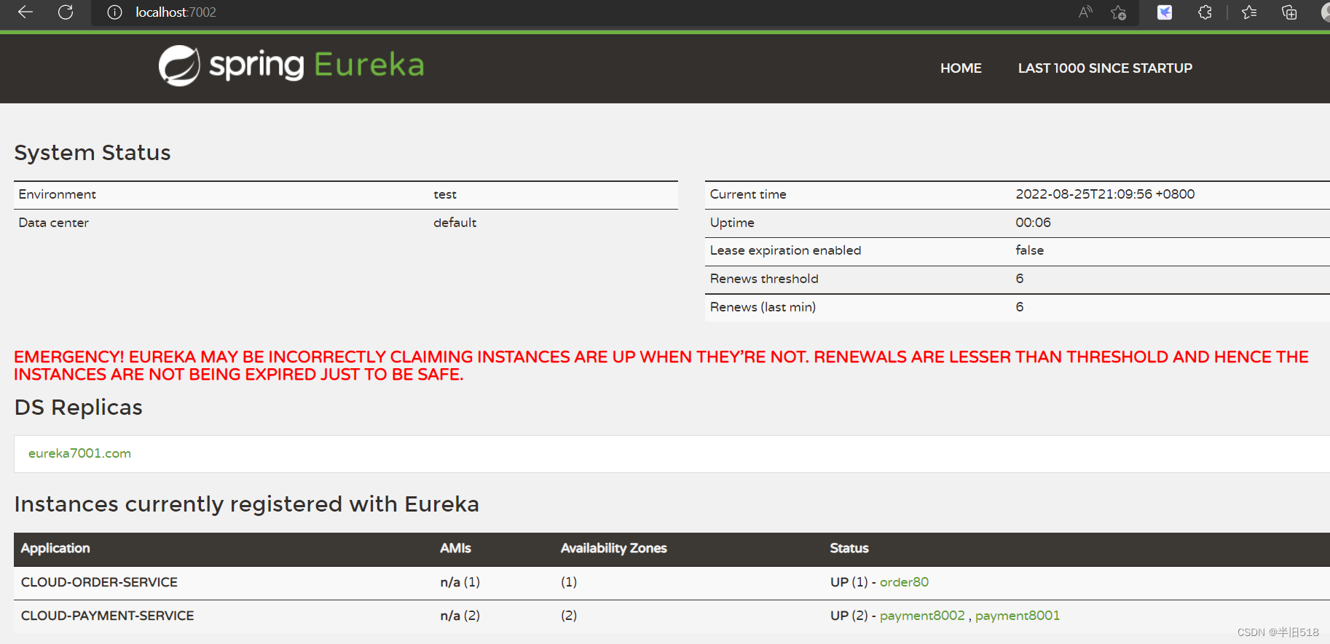Click the Renews (last min) label
Screen dimensions: 1330x644
763,307
